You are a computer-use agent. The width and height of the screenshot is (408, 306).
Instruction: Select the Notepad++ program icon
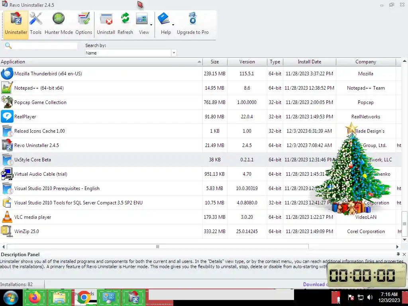click(x=7, y=88)
